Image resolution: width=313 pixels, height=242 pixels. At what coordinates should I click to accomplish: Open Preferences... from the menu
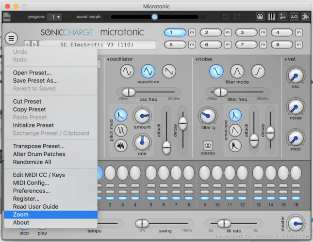click(x=50, y=191)
